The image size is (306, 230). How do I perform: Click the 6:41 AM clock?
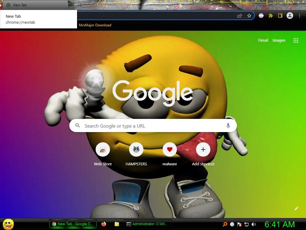280,224
